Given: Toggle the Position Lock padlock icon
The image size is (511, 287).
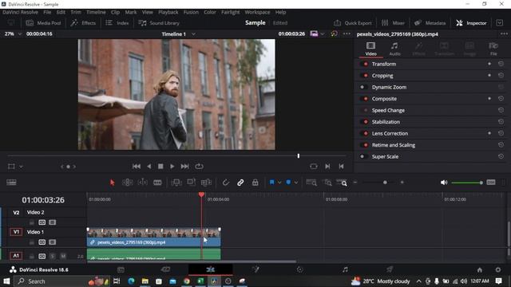Looking at the screenshot, I should pos(255,183).
